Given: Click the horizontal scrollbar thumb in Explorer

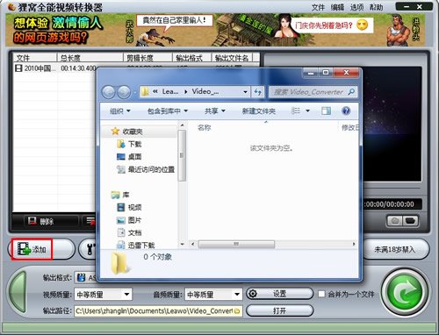Looking at the screenshot, I should (x=236, y=244).
